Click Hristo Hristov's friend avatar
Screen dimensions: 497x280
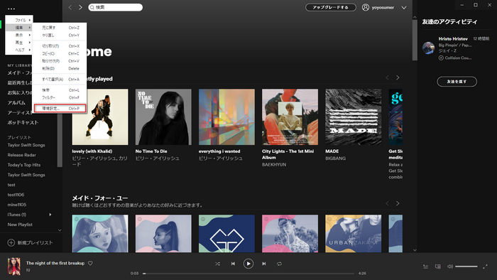point(429,48)
